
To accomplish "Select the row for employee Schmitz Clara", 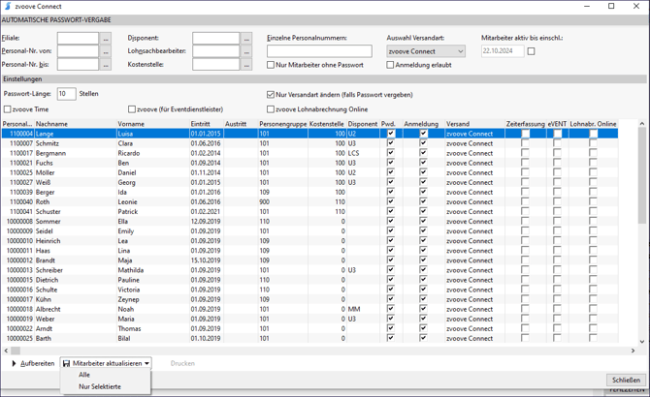I will 309,143.
